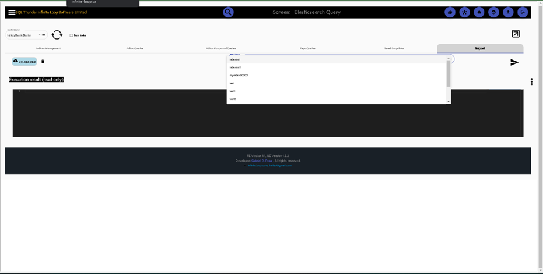Click the logout exit icon
This screenshot has width=543, height=274.
[x=523, y=12]
